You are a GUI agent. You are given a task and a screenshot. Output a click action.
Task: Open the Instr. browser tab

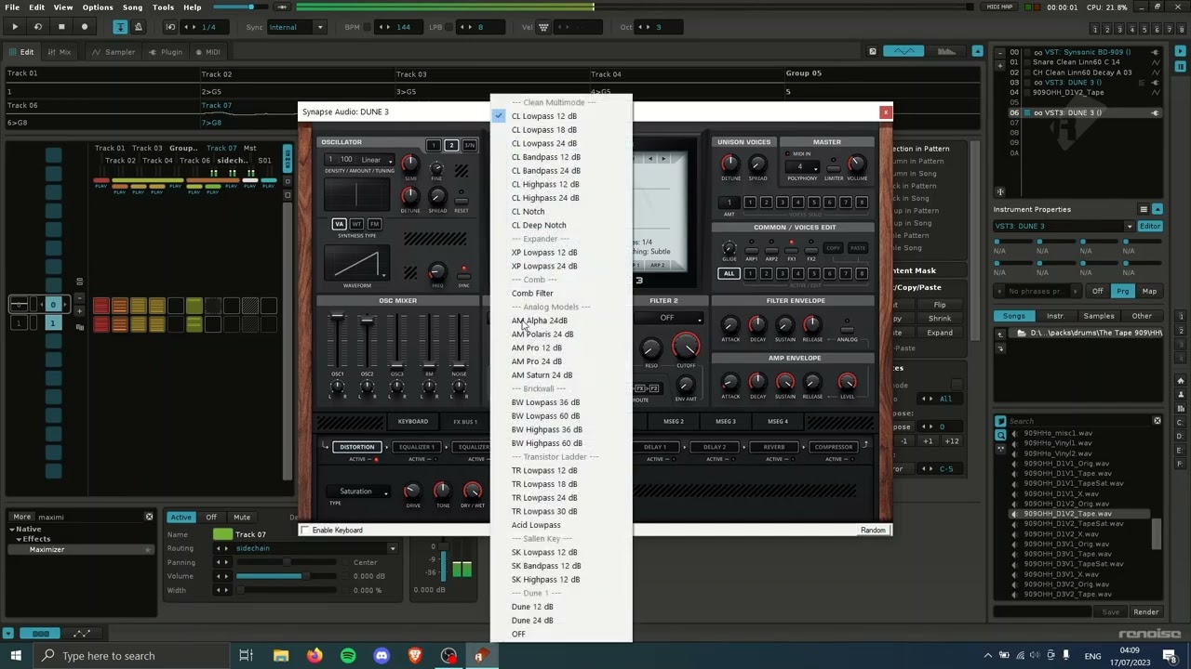(x=1055, y=316)
